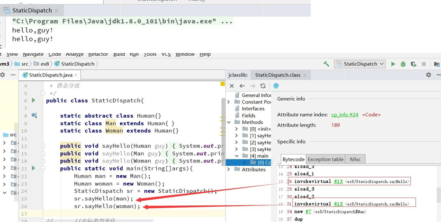The height and width of the screenshot is (222, 441).
Task: Open the Run menu
Action: 134,54
